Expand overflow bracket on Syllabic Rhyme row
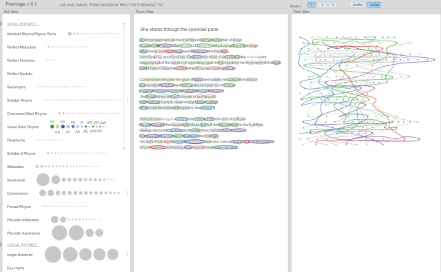441x272 pixels. click(x=127, y=100)
